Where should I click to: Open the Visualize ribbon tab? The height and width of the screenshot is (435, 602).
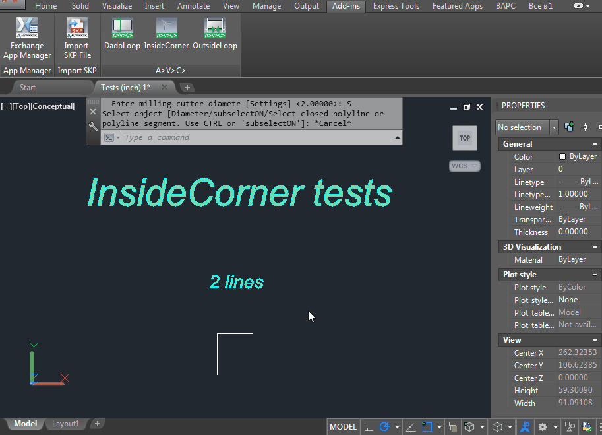click(117, 6)
